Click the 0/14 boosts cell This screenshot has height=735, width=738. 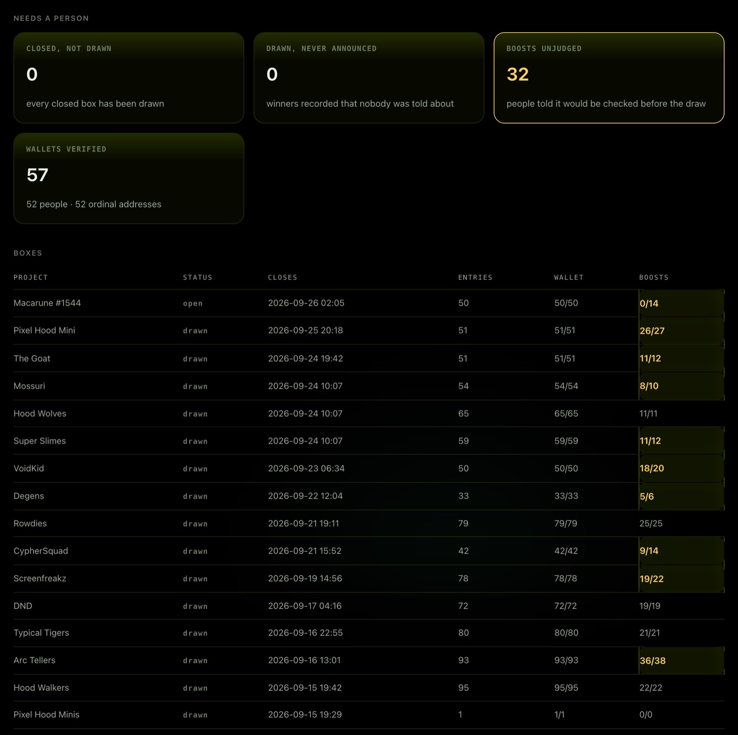tap(681, 303)
